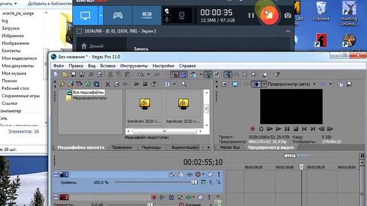Select Bandicam game recording mode gamepad
Screen dimensions: 367x206
(x=118, y=15)
